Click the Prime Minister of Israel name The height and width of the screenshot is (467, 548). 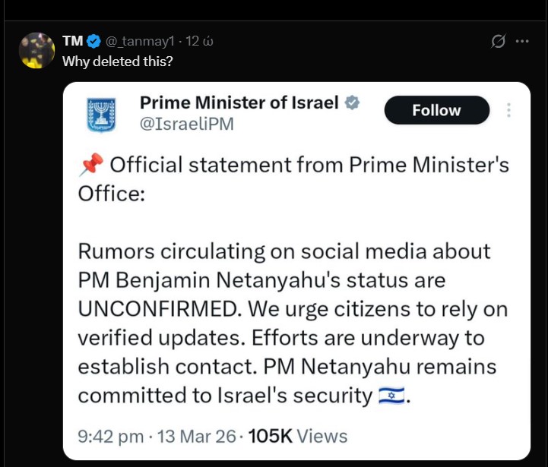(239, 103)
